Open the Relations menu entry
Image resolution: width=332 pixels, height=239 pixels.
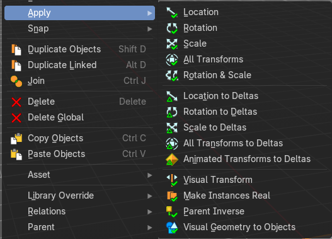79,211
